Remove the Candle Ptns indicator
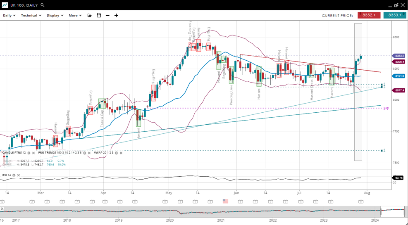This screenshot has width=408, height=225. point(33,153)
